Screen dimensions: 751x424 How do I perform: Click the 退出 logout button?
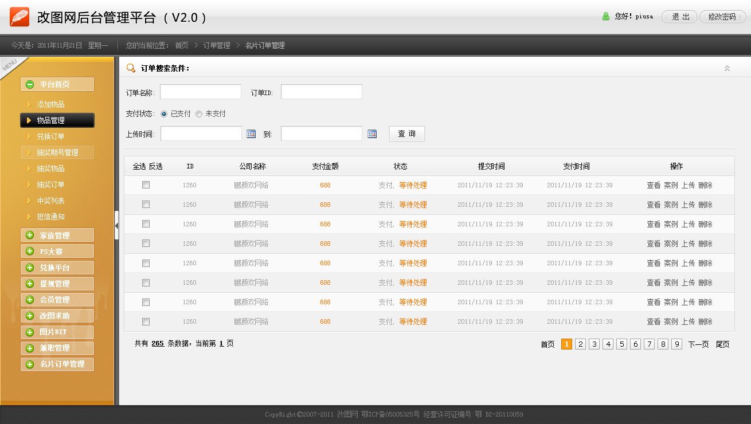point(680,17)
